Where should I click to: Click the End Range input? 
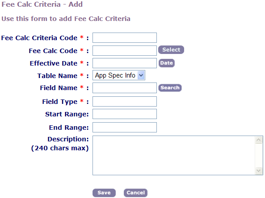pyautogui.click(x=125, y=127)
